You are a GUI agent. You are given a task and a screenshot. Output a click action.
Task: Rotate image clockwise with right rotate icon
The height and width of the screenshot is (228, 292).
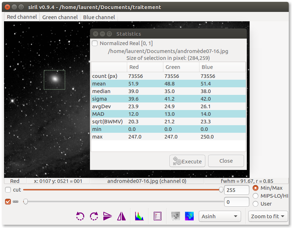coord(94,216)
